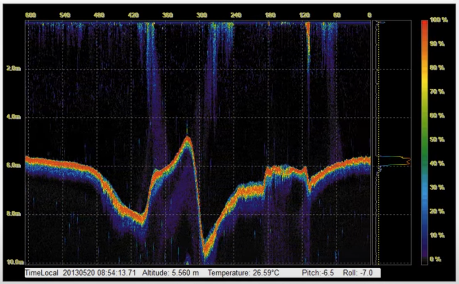Select the 4.0m depth label
The width and height of the screenshot is (459, 284).
point(13,117)
